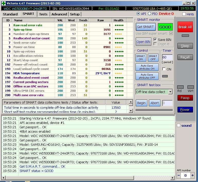Select the Reallocated sector count row
198x182 pixels.
(x=68, y=38)
